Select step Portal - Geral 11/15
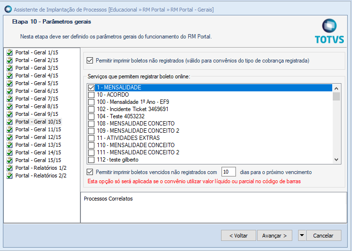The image size is (352, 251). pos(38,129)
